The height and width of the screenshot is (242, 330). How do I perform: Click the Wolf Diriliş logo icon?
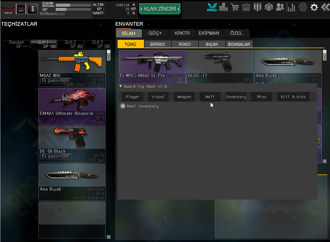point(8,9)
